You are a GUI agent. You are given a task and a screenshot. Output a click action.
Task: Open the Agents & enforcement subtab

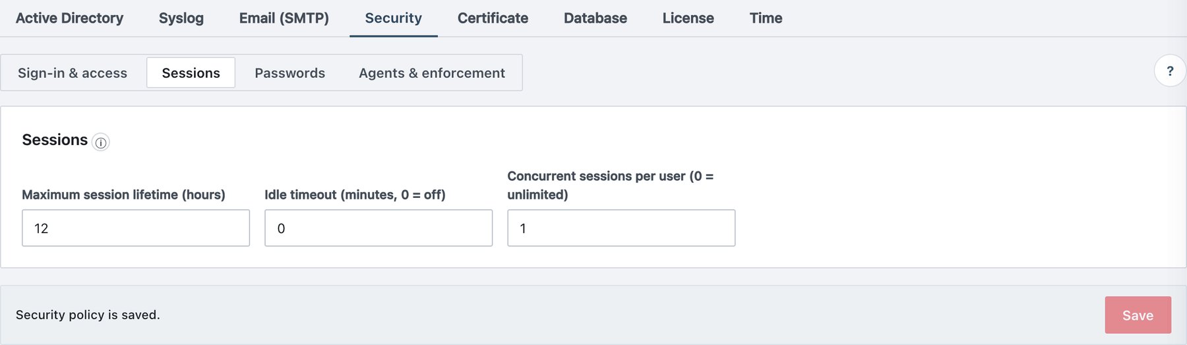tap(432, 73)
